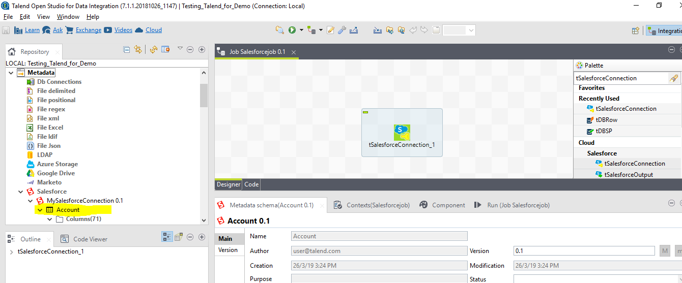Select tDBRow in Recently Used palette
Image resolution: width=682 pixels, height=283 pixels.
(x=606, y=120)
